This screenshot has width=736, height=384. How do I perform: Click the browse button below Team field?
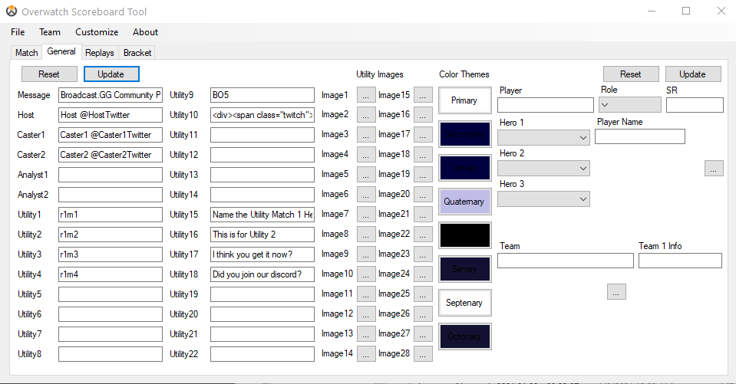coord(616,291)
